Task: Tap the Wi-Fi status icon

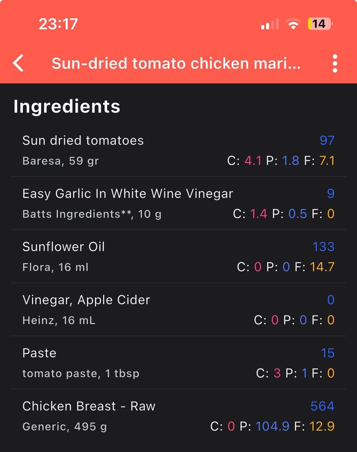Action: (x=293, y=24)
